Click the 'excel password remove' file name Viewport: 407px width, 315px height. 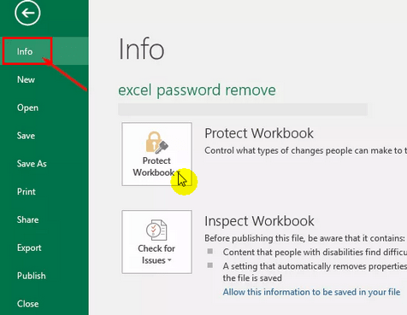click(197, 90)
